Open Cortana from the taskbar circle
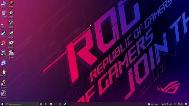The width and height of the screenshot is (189, 106). click(41, 104)
